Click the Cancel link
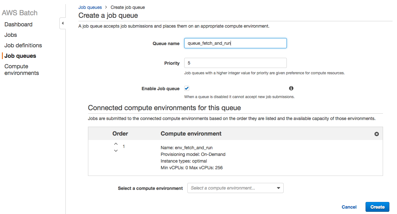Viewport: 397px width, 214px height. [349, 207]
